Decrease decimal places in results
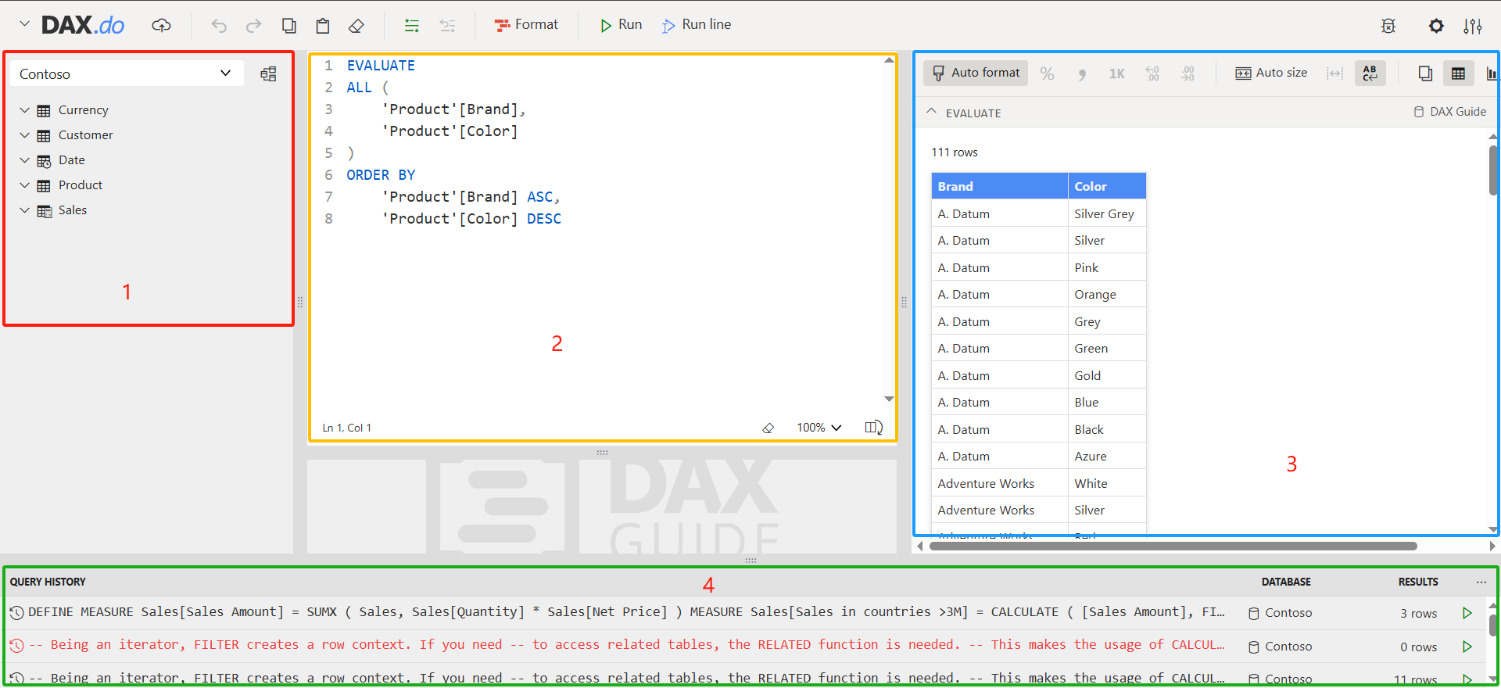The height and width of the screenshot is (688, 1501). (1188, 73)
